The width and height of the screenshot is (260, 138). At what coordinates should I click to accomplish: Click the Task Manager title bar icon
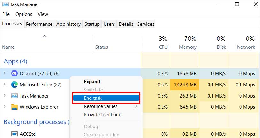5,4
